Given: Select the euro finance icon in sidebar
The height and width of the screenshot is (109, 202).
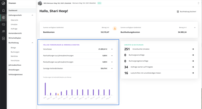Looking at the screenshot, I should coord(3,18).
